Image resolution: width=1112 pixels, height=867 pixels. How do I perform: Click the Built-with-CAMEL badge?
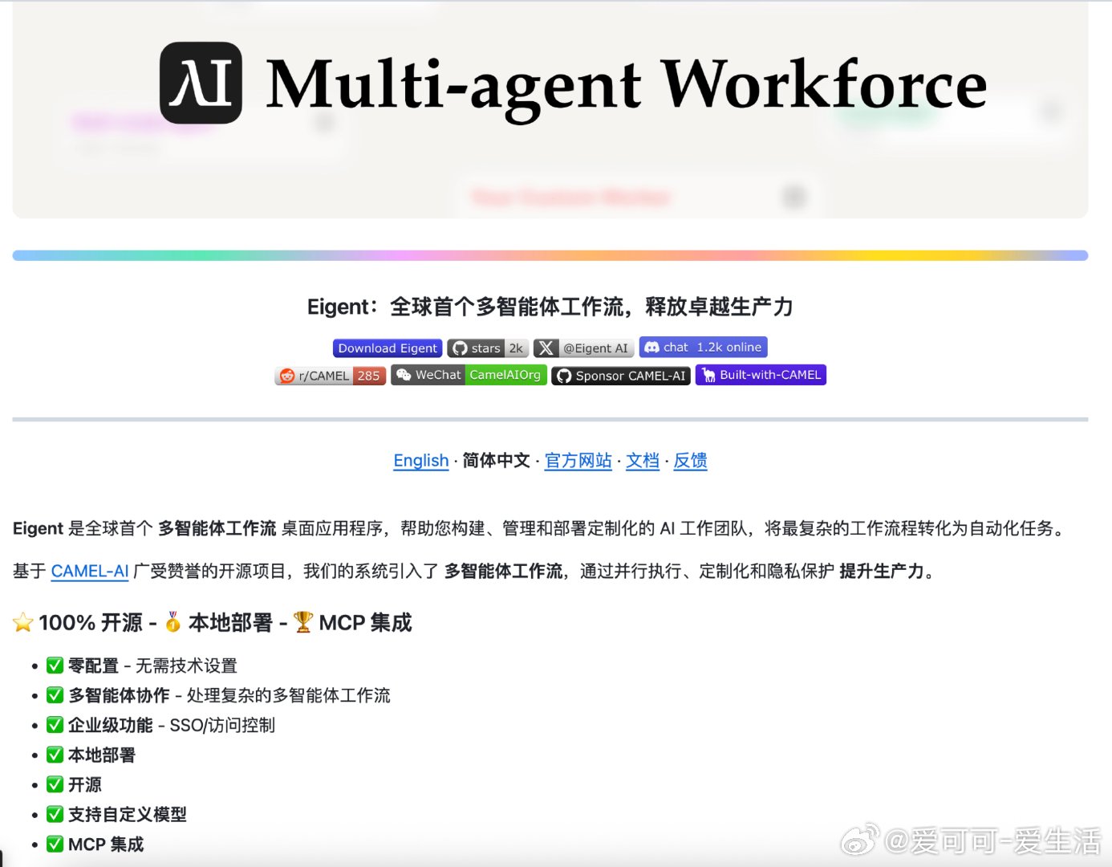pos(761,375)
